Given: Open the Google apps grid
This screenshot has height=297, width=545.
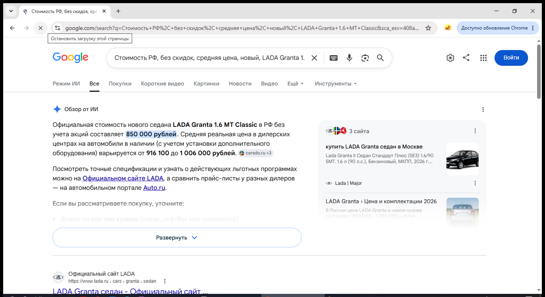Looking at the screenshot, I should click(483, 58).
